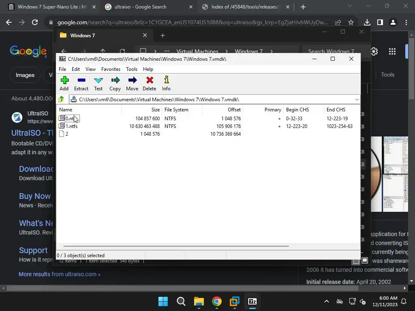Switch to Index of /45848/tools tab
The width and height of the screenshot is (415, 311).
click(x=244, y=7)
